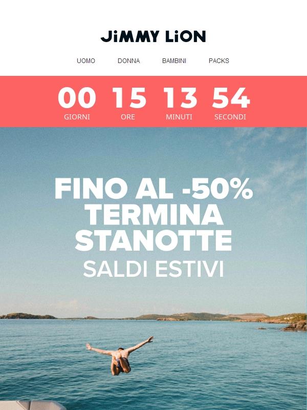This screenshot has height=410, width=307.
Task: Click the TERMINA text line
Action: (x=155, y=215)
